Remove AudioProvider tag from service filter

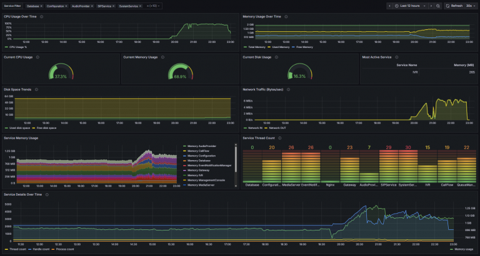[92, 6]
